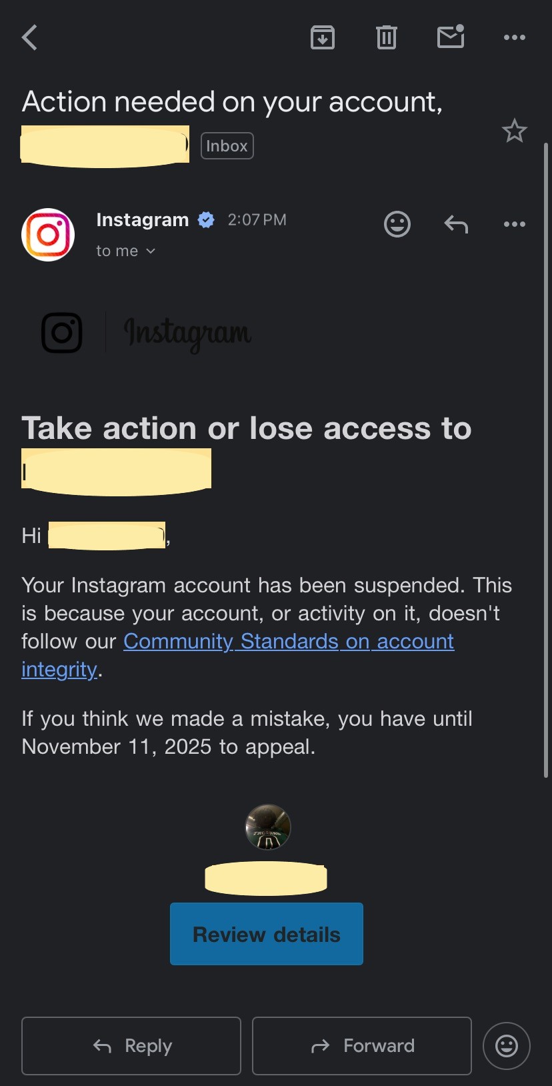Viewport: 552px width, 1086px height.
Task: Click the scrollbar on the right edge
Action: 546,460
